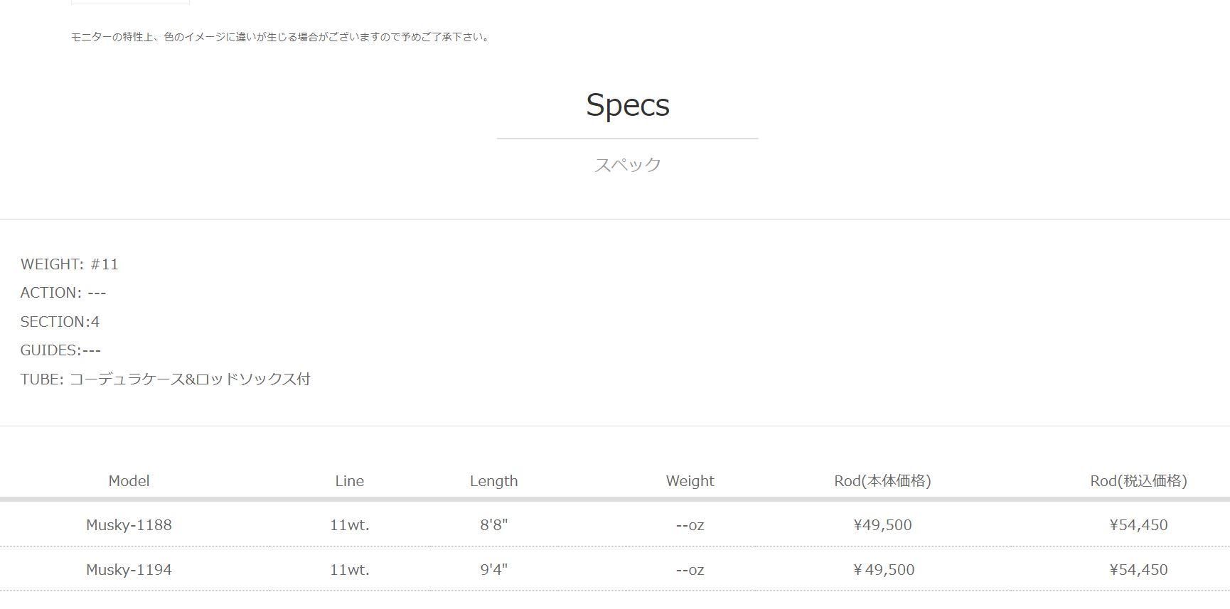Click the 8'8" length value
The width and height of the screenshot is (1230, 609).
pos(493,525)
